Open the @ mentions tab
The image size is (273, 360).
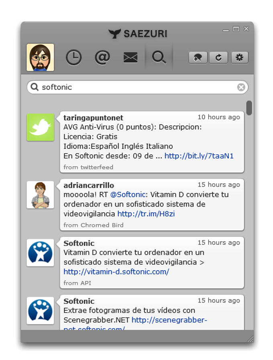[x=102, y=57]
